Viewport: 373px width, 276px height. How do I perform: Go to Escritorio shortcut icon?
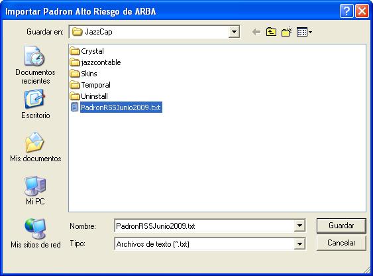(x=35, y=104)
